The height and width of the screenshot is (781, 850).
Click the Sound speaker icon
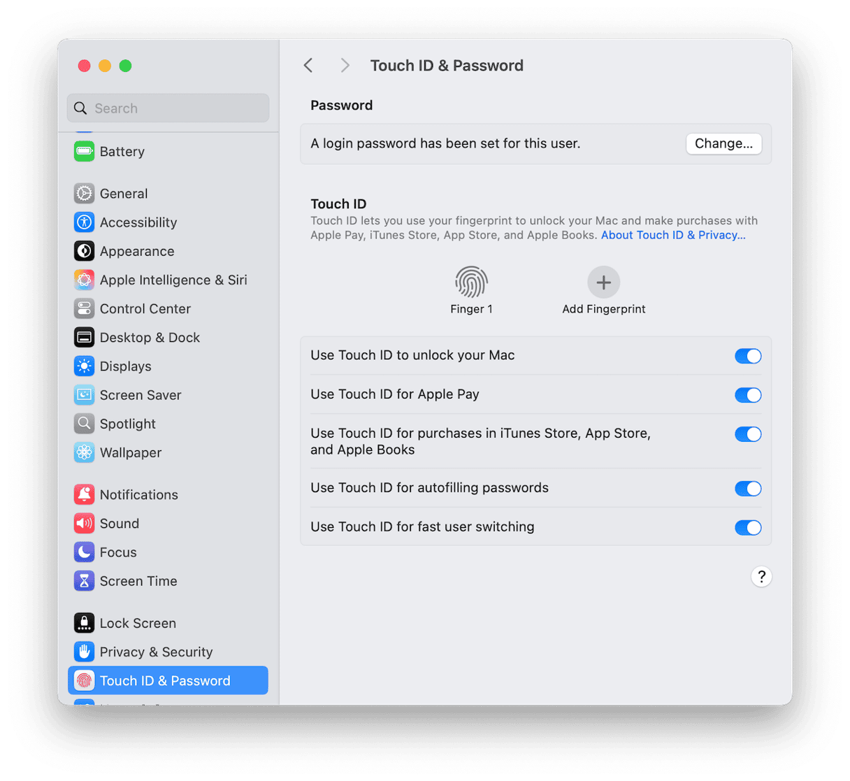point(84,523)
